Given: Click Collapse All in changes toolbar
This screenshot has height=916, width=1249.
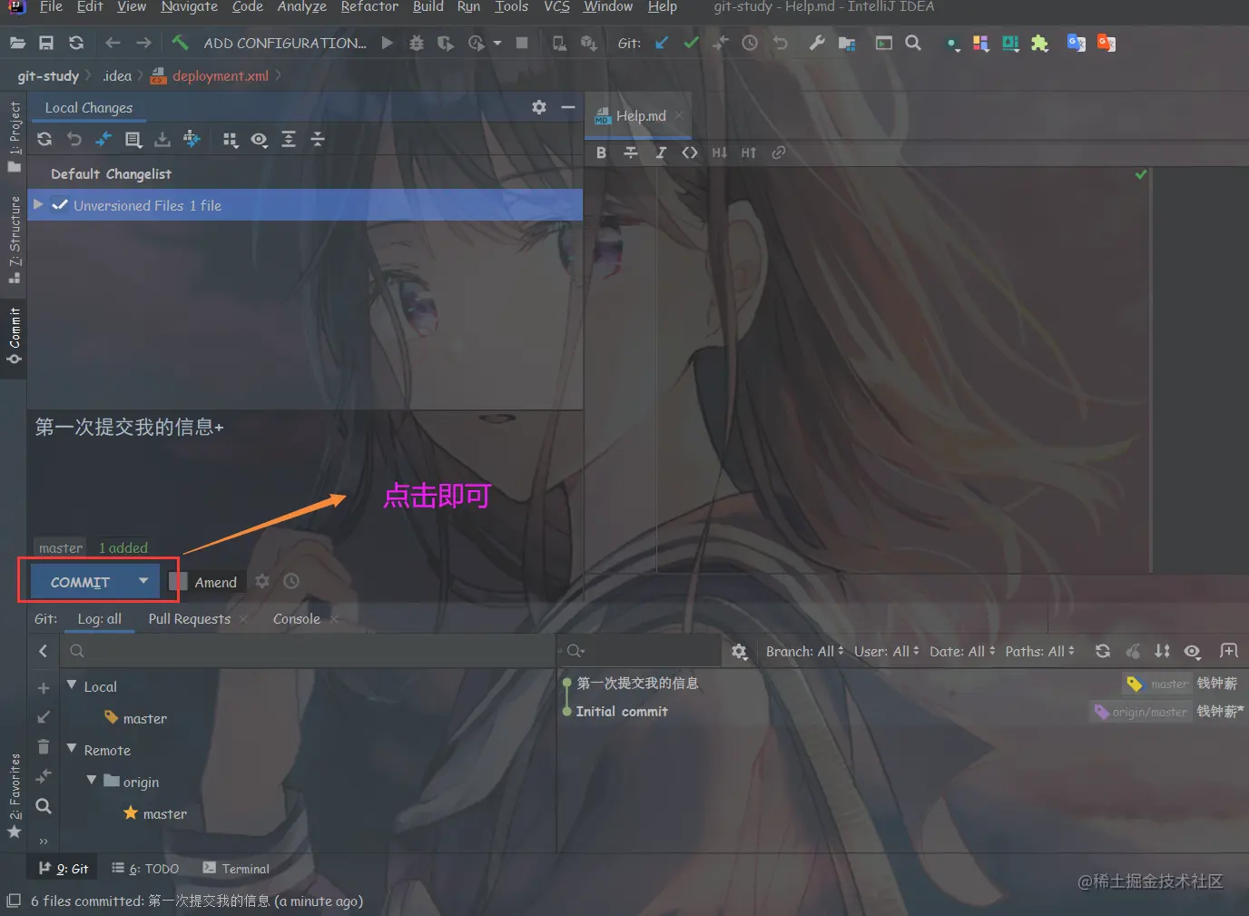Looking at the screenshot, I should click(318, 139).
